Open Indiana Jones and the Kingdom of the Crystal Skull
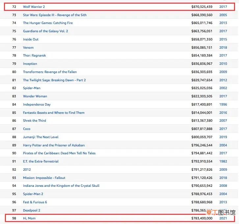Image resolution: width=239 pixels, height=224 pixels. [x=61, y=186]
